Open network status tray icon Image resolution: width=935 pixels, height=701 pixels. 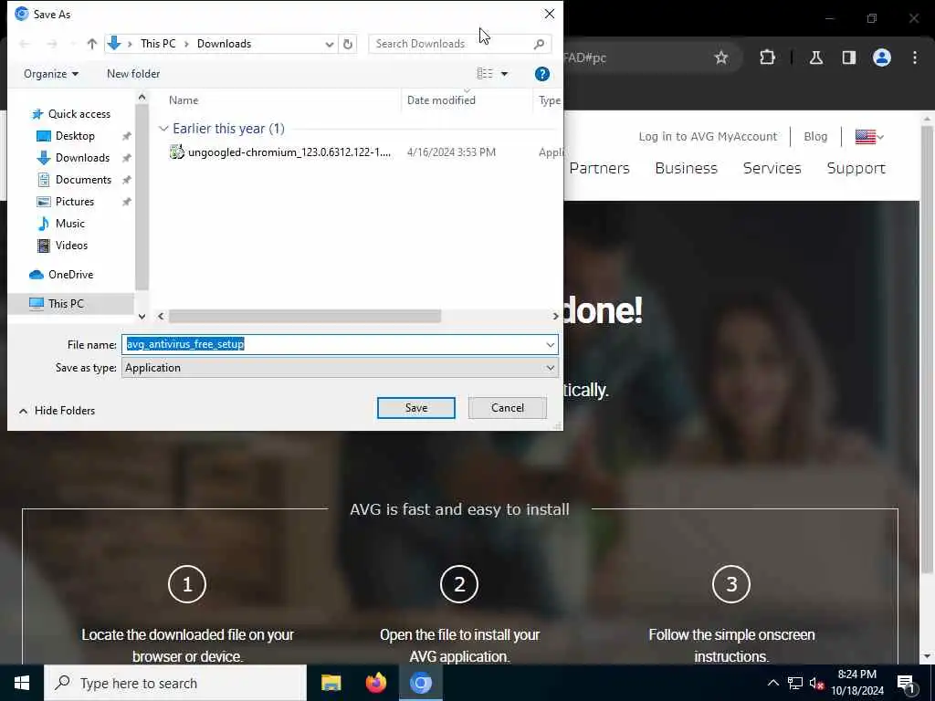click(x=795, y=683)
